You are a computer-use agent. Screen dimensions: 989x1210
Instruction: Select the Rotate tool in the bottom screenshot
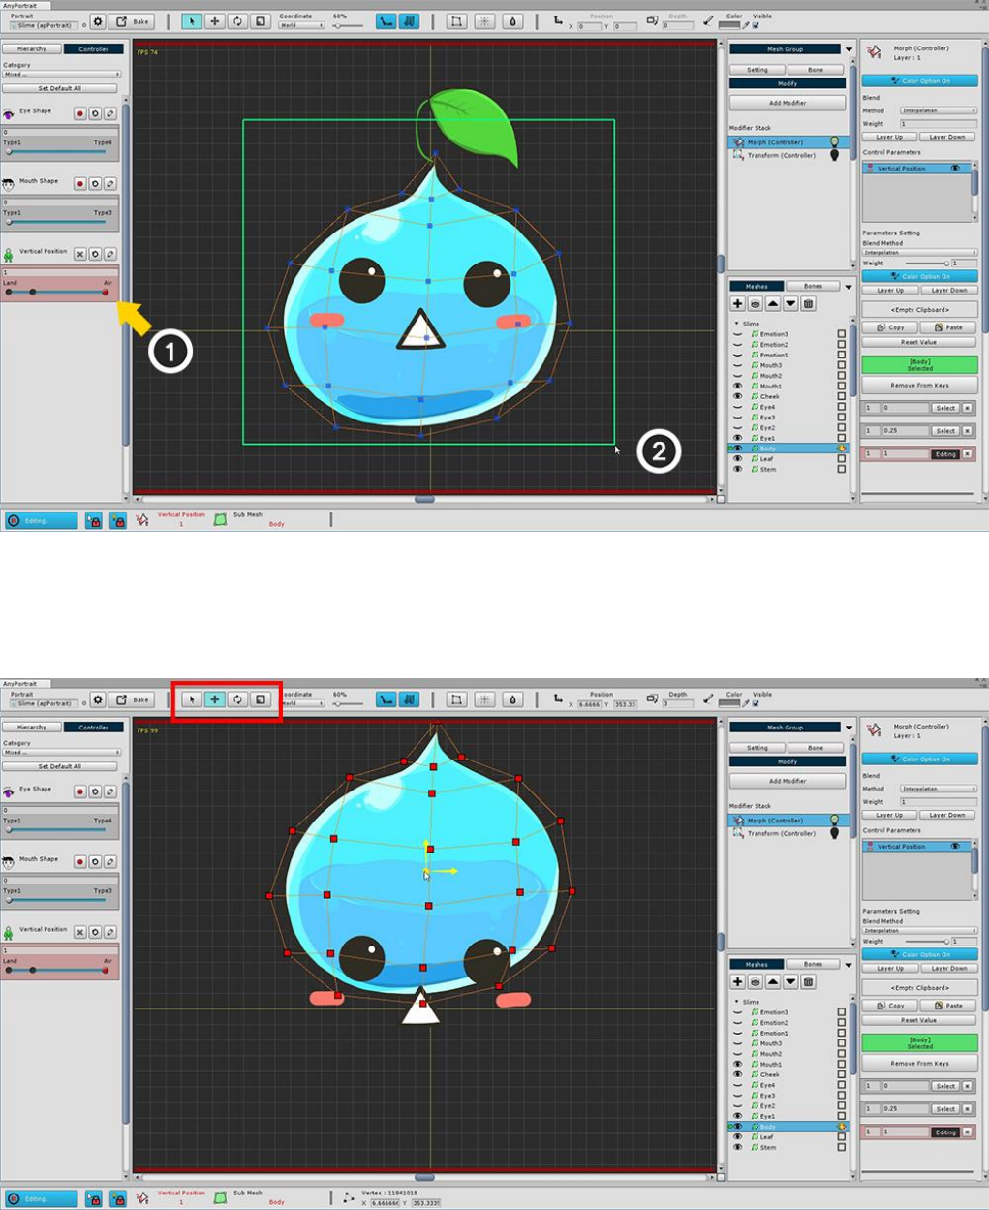pyautogui.click(x=237, y=699)
